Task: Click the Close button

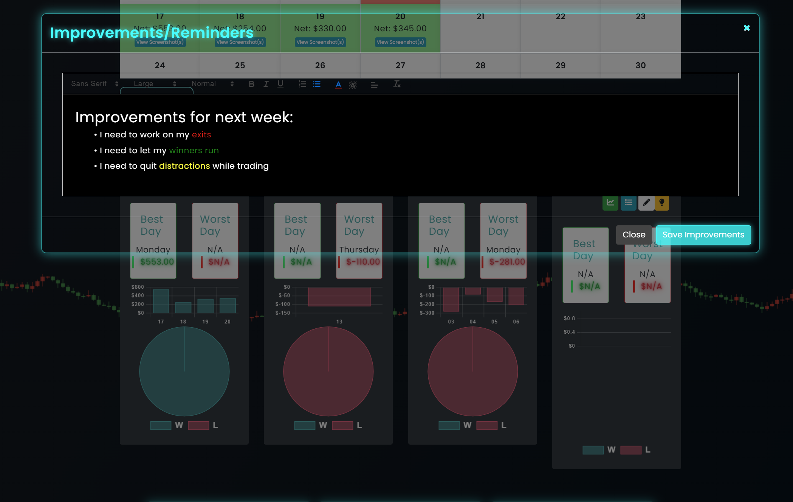Action: (x=633, y=235)
